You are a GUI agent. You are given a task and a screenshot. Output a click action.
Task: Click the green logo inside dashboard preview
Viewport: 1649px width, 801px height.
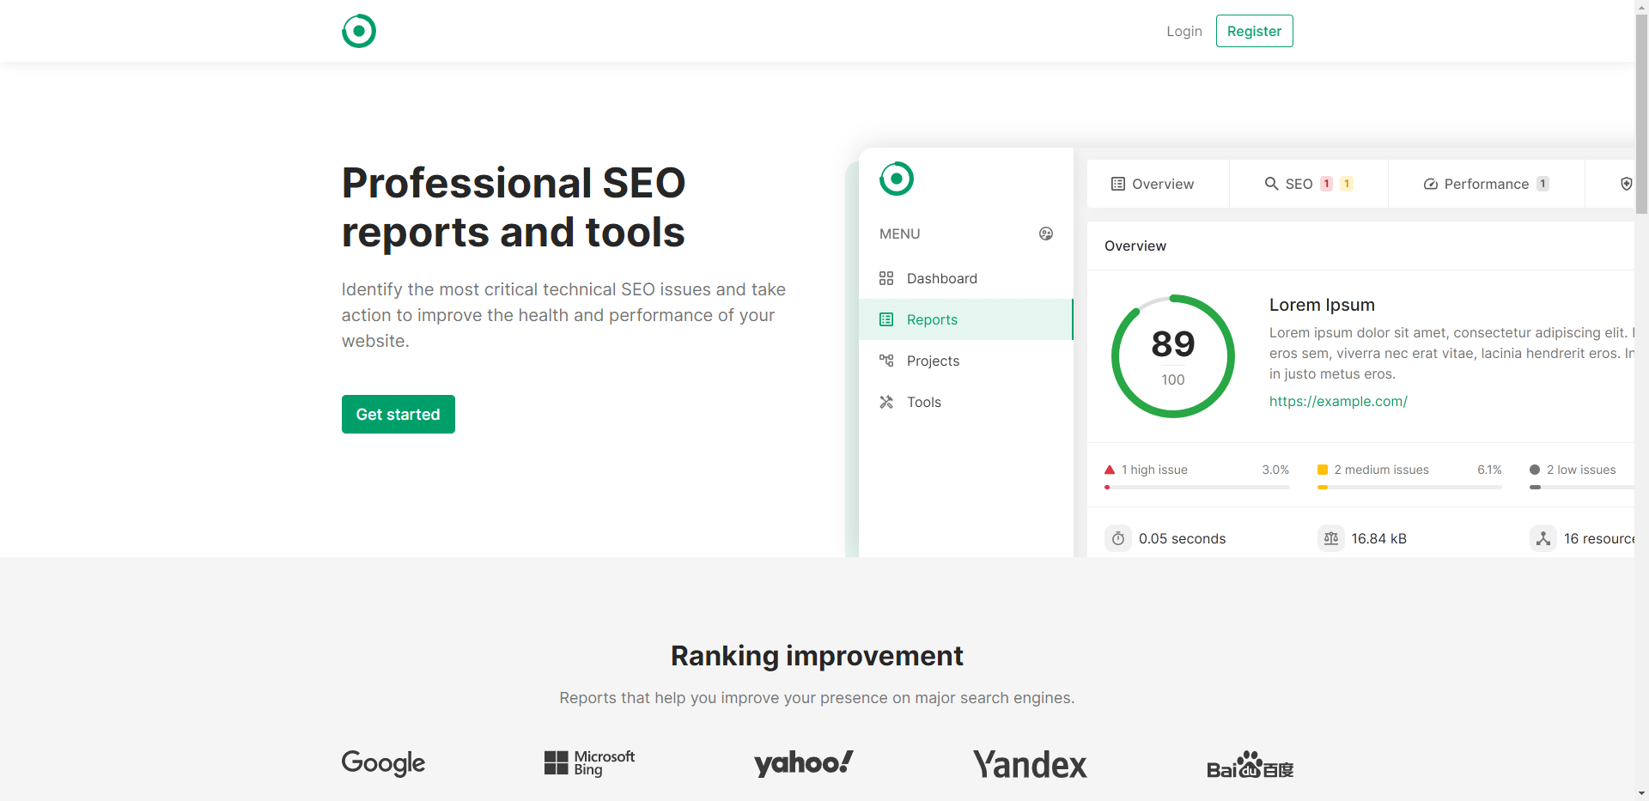897,179
